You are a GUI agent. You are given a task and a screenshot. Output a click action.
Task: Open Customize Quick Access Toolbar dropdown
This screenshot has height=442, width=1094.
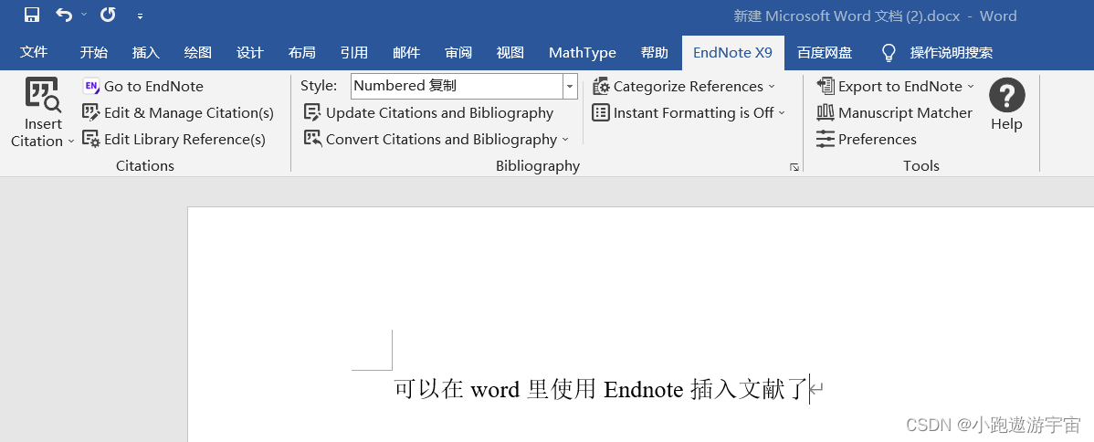(x=141, y=16)
